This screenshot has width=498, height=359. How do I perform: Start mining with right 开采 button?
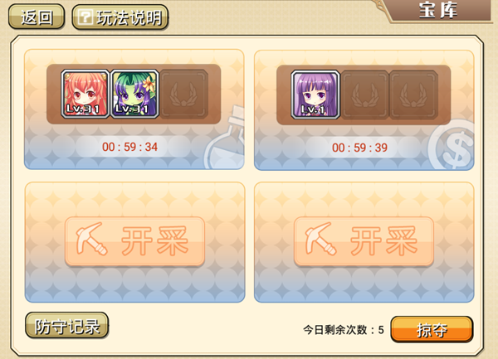(x=364, y=241)
